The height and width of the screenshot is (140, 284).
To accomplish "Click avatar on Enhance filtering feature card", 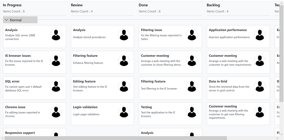I will click(x=124, y=61).
